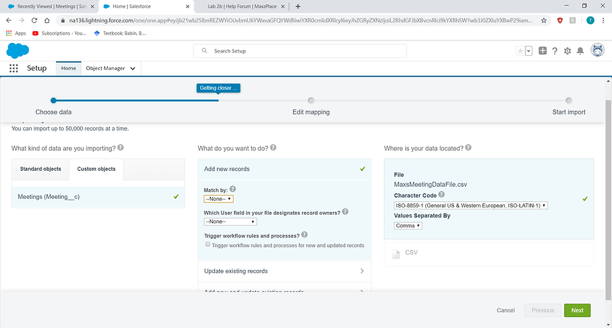Click the MaxsMeetingDataFile.csv file name

(430, 185)
